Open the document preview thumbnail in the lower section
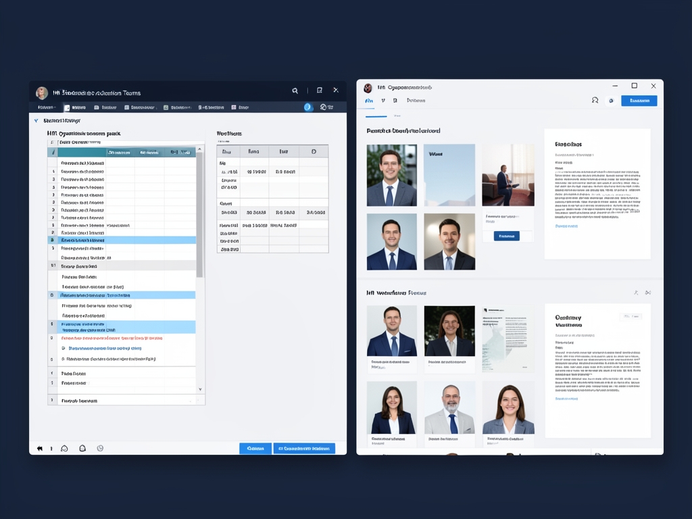 [x=508, y=339]
